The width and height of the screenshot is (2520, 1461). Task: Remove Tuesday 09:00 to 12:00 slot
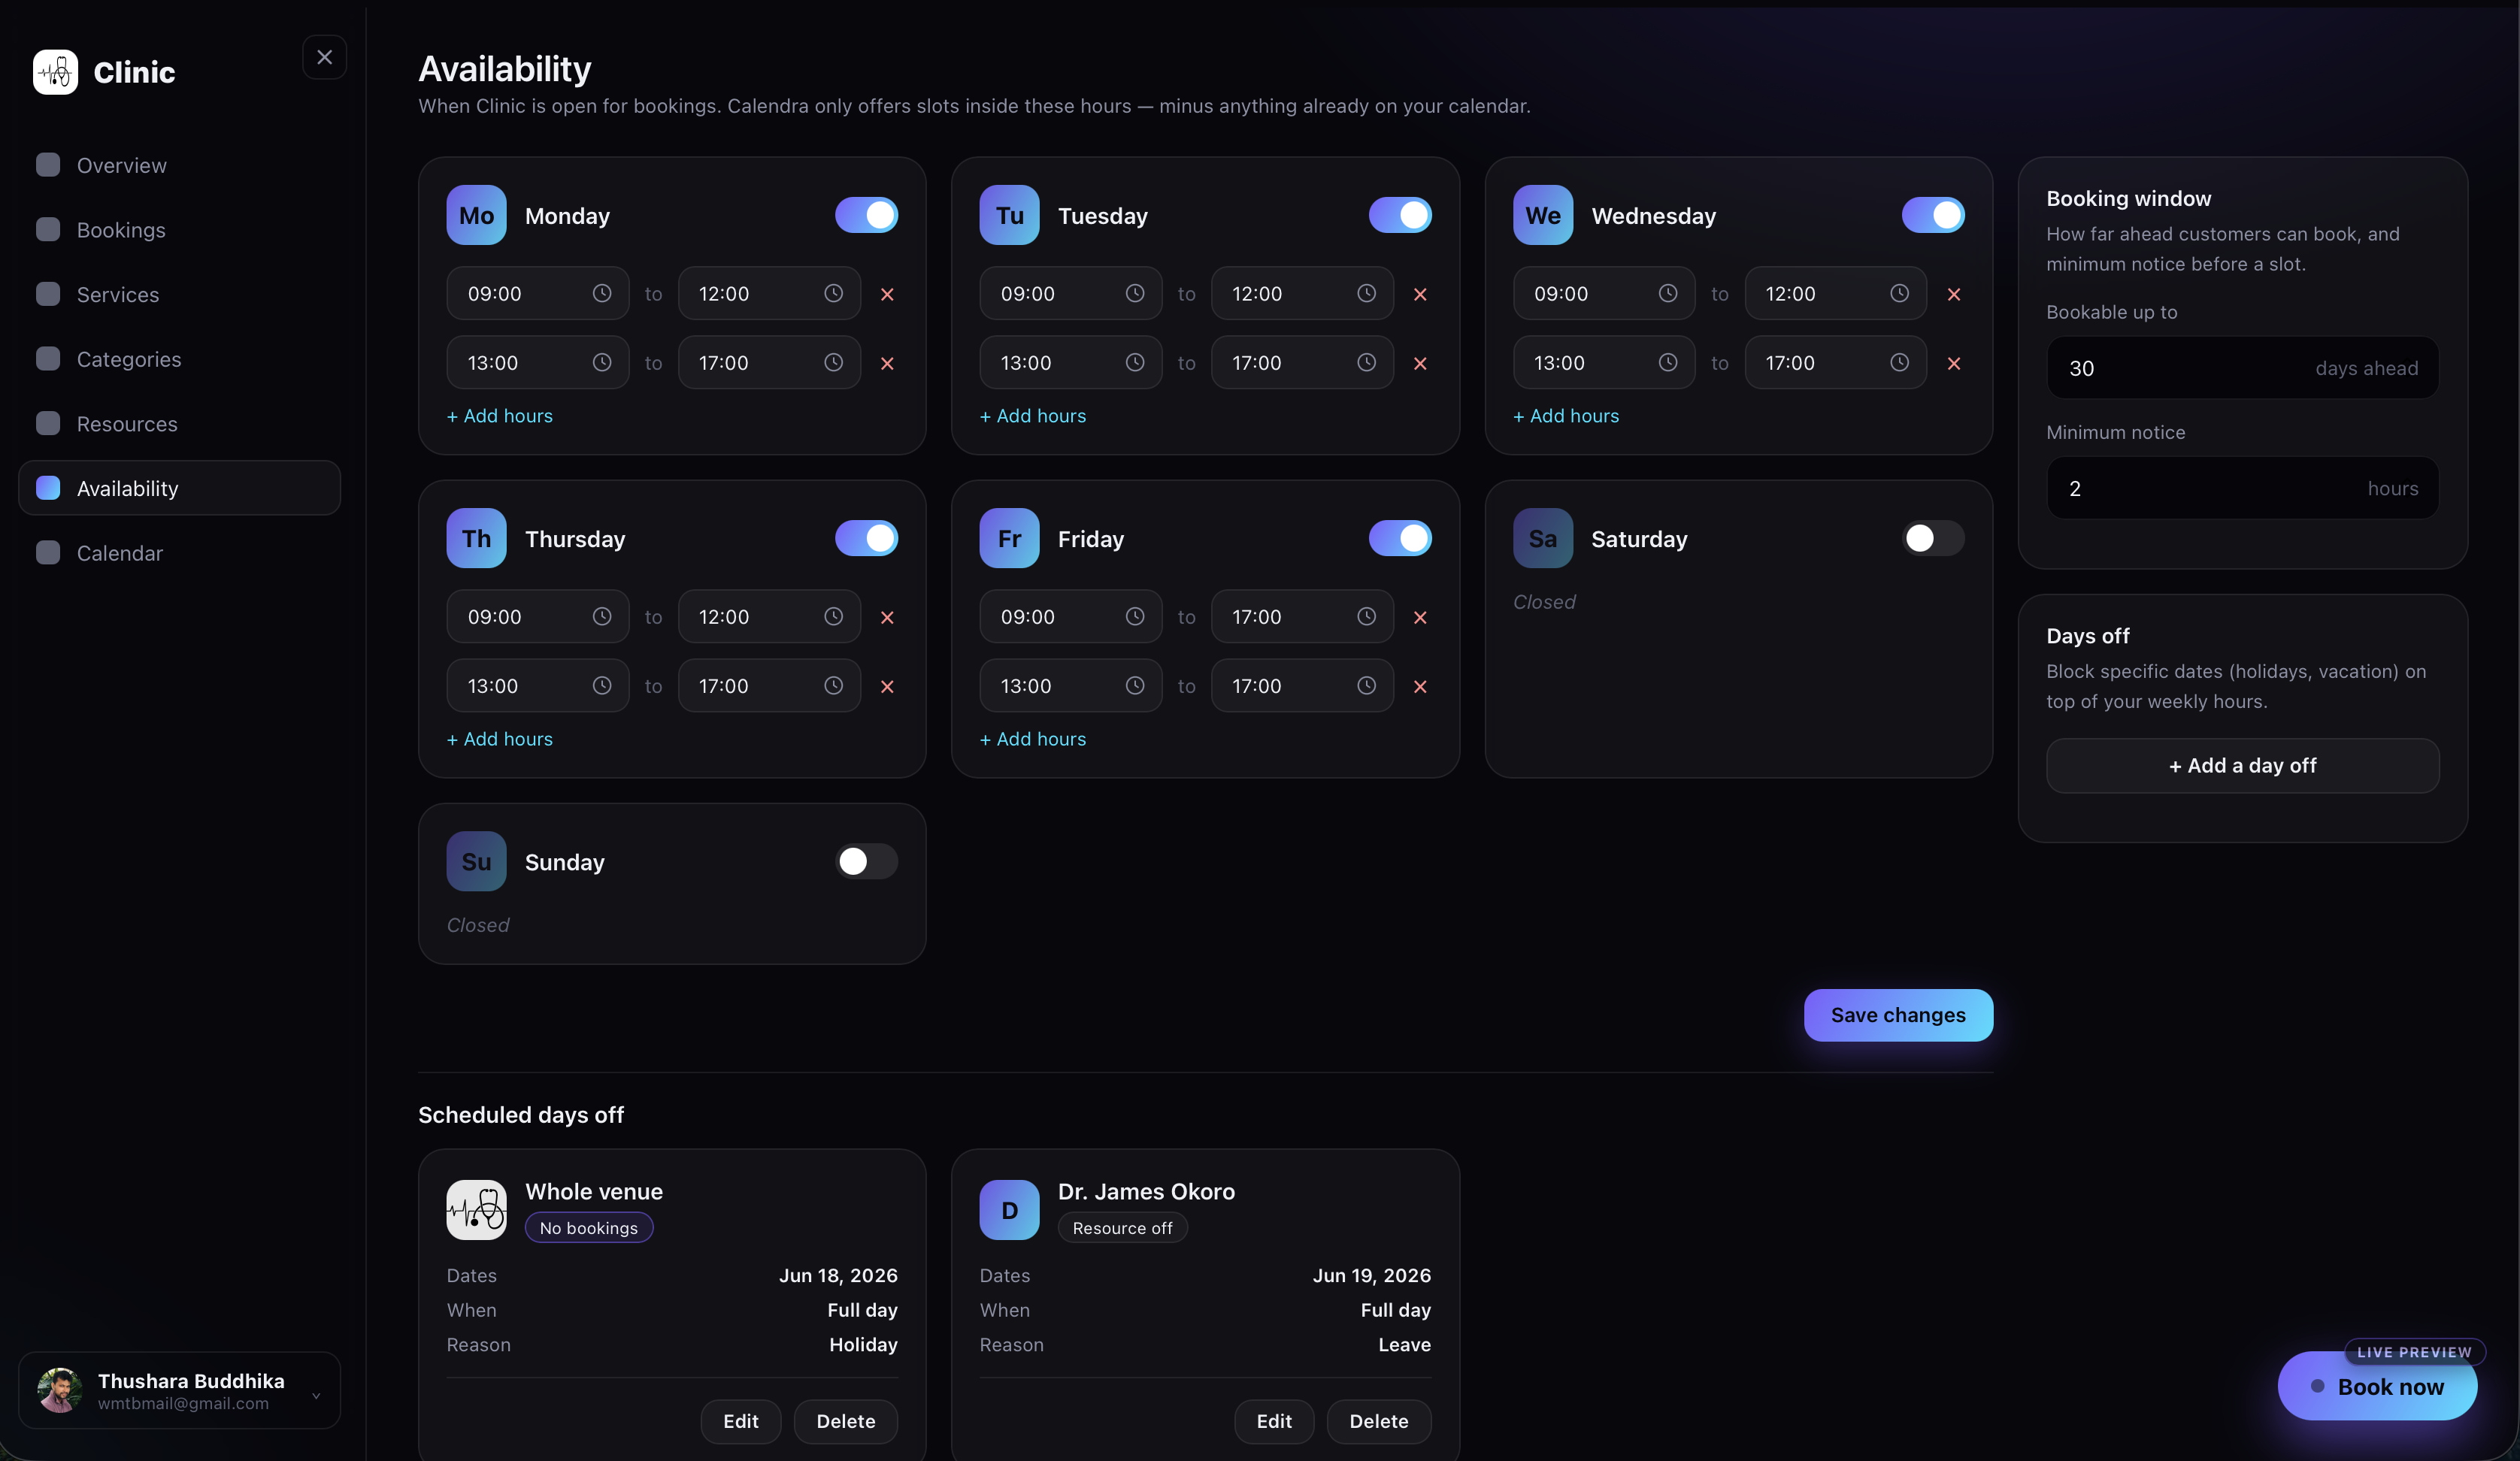pyautogui.click(x=1420, y=294)
